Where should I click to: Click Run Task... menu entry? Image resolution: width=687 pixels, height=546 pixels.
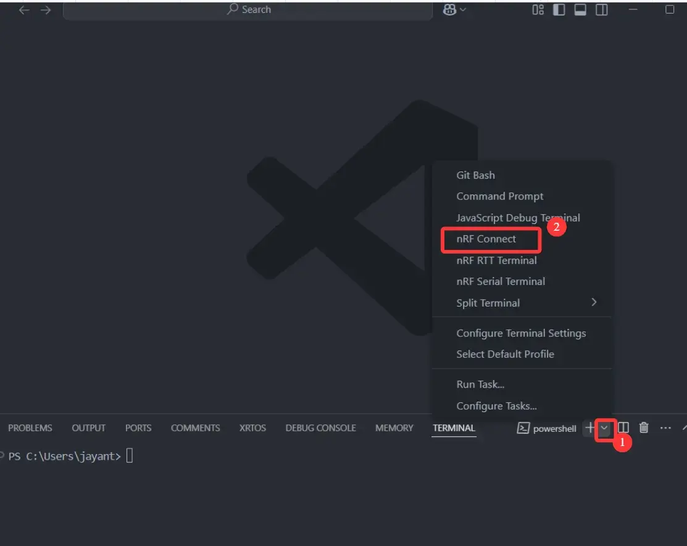tap(522, 384)
